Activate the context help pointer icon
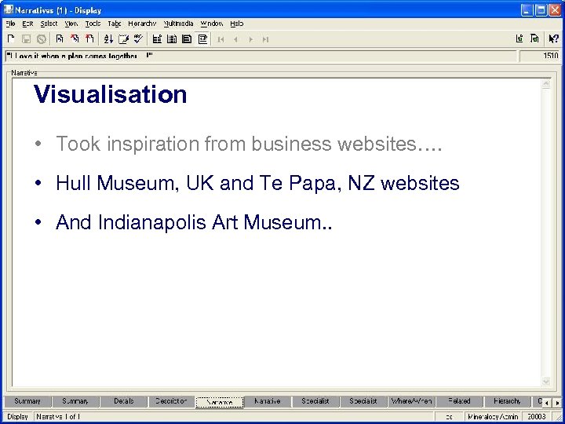Screen dimensions: 565x424 [x=553, y=38]
